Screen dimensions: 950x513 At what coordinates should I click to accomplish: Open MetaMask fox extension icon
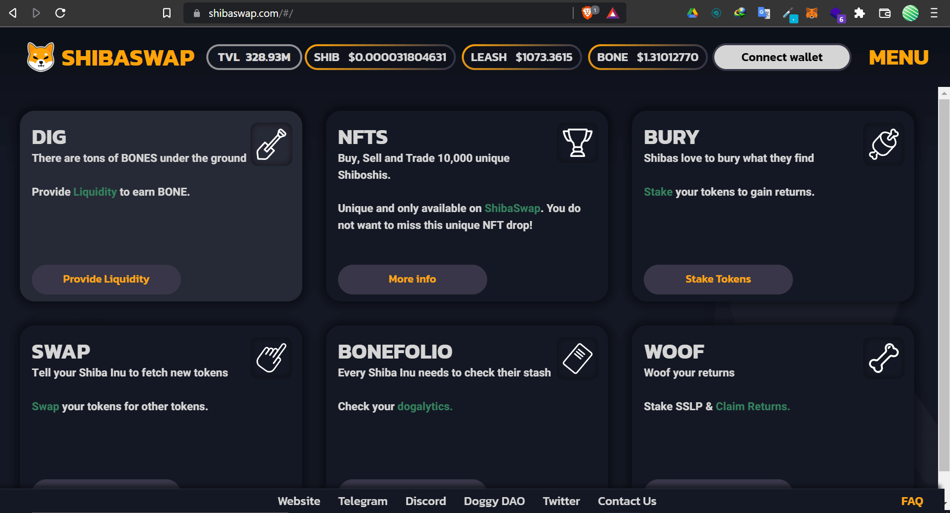(811, 13)
